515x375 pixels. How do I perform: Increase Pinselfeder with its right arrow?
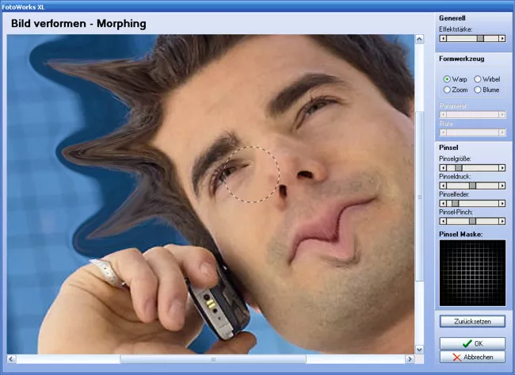pyautogui.click(x=502, y=203)
